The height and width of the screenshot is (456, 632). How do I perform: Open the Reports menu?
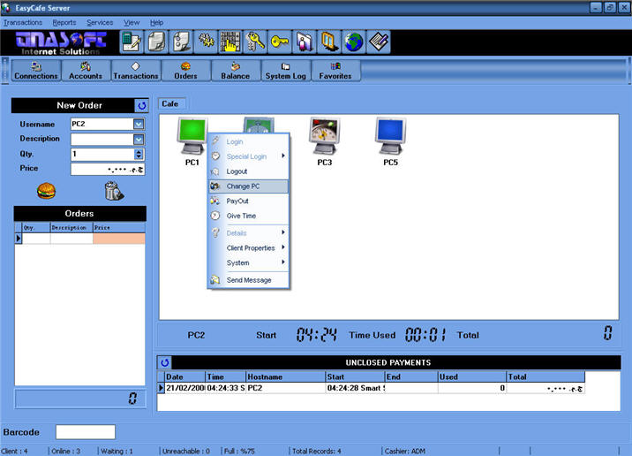(x=64, y=23)
